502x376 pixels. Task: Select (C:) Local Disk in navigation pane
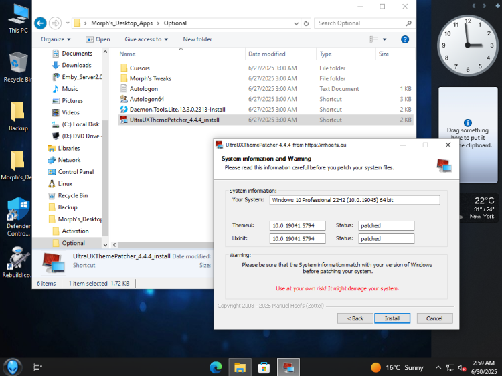[76, 124]
